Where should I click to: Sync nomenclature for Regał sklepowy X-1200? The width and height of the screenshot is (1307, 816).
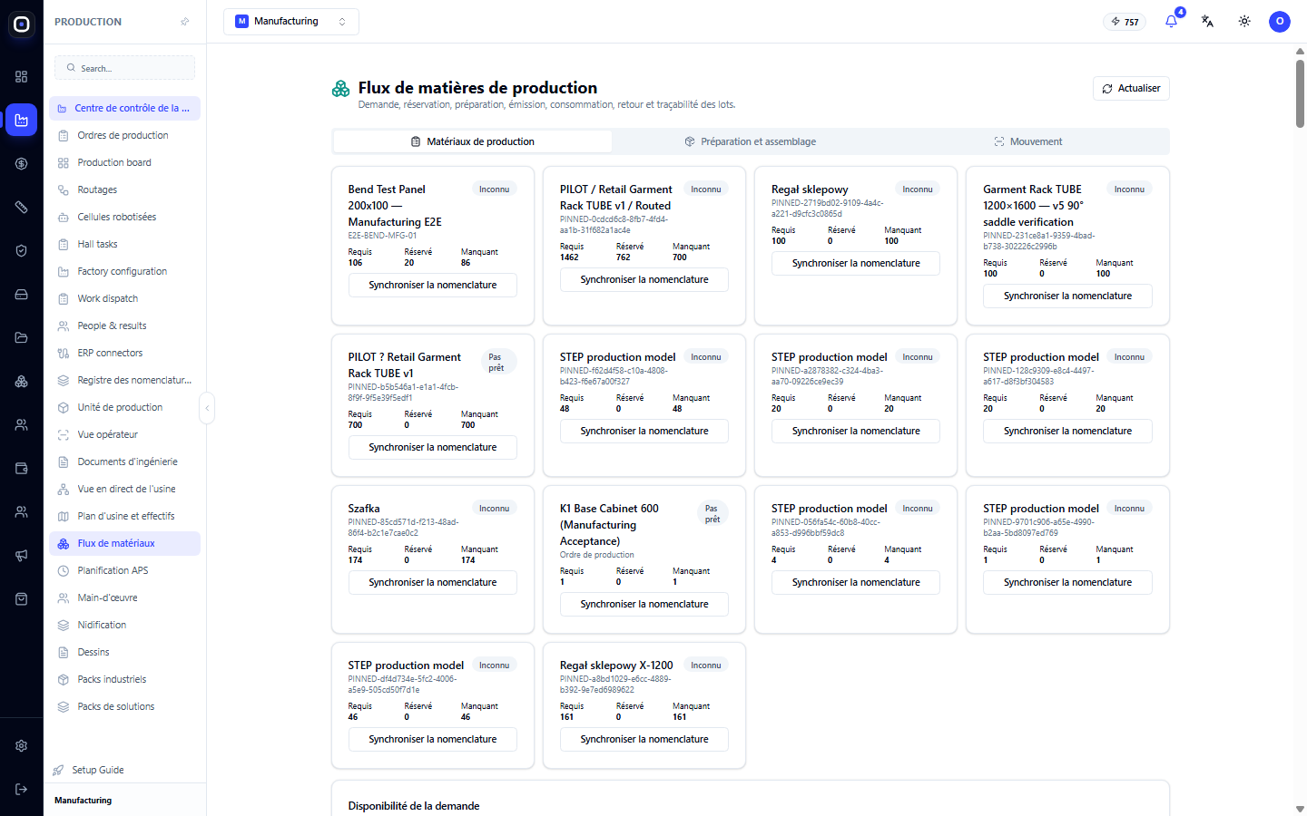point(644,739)
